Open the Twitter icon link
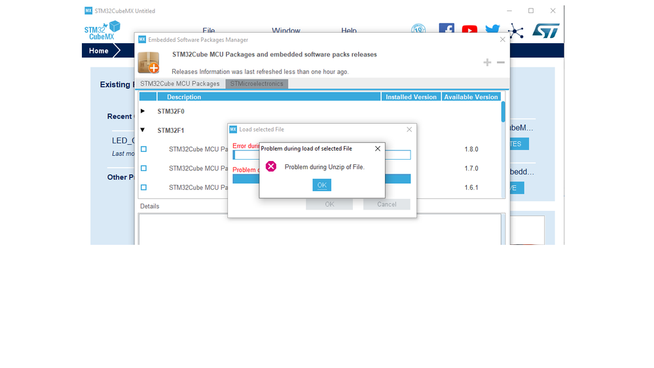 (x=492, y=29)
